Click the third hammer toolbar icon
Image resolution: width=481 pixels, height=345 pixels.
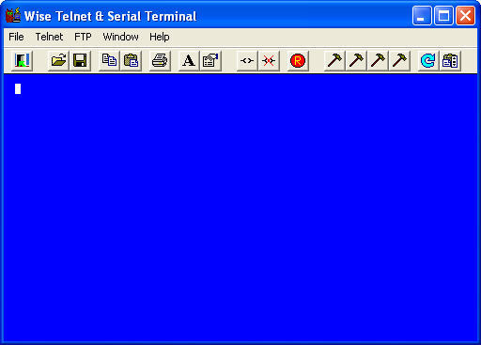point(378,60)
